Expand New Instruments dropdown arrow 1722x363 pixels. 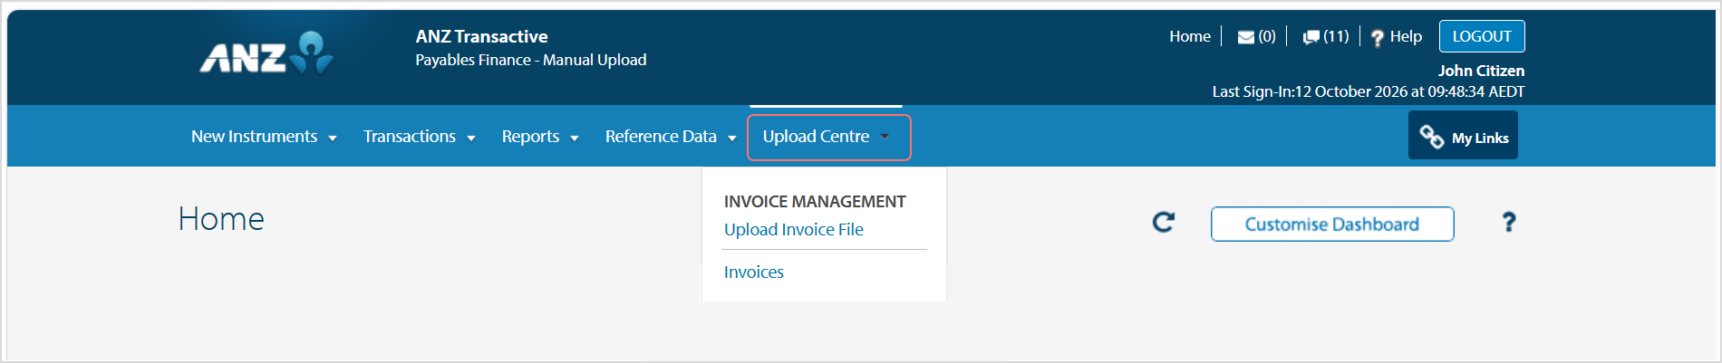coord(333,139)
